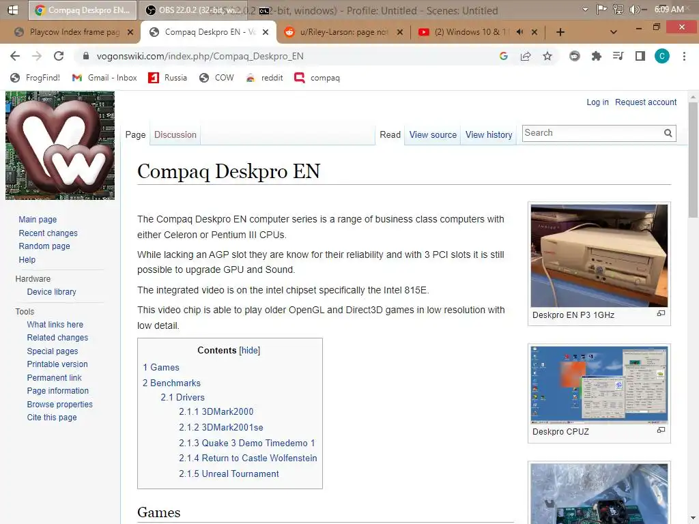
Task: Open the Deskpro EN P3 1GHz thumbnail
Action: pos(599,255)
